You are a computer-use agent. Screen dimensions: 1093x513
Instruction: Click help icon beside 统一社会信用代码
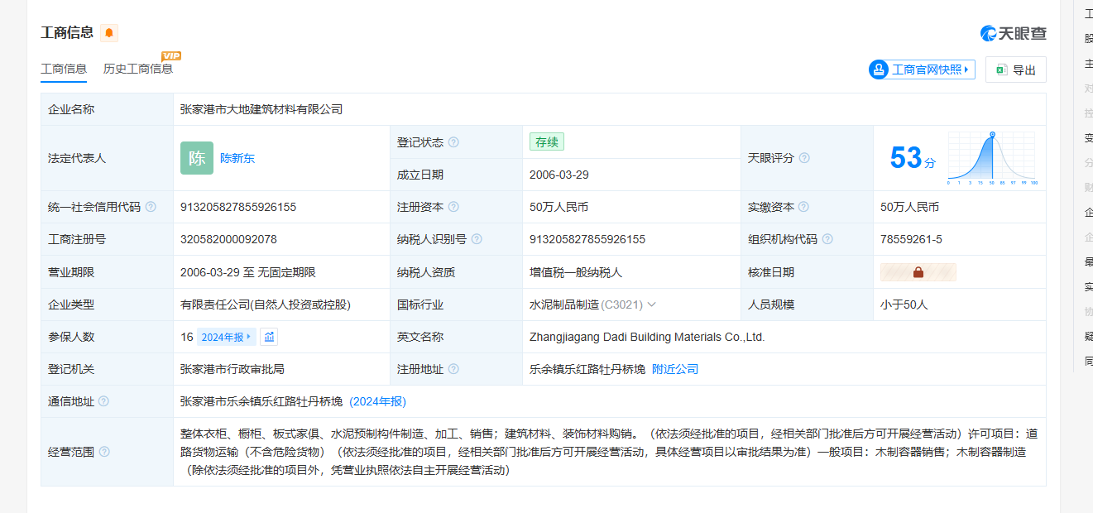pyautogui.click(x=151, y=207)
